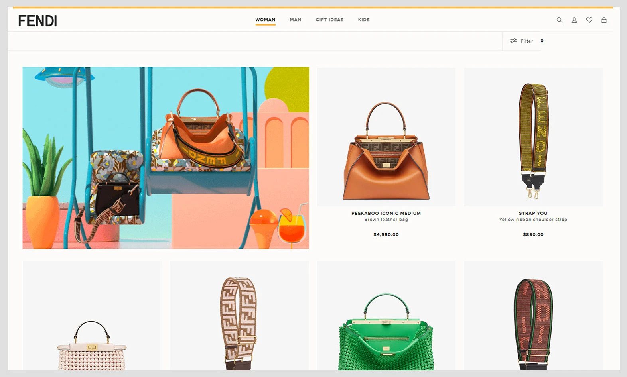Expand the Filter panel
This screenshot has height=377, width=627.
tap(526, 41)
